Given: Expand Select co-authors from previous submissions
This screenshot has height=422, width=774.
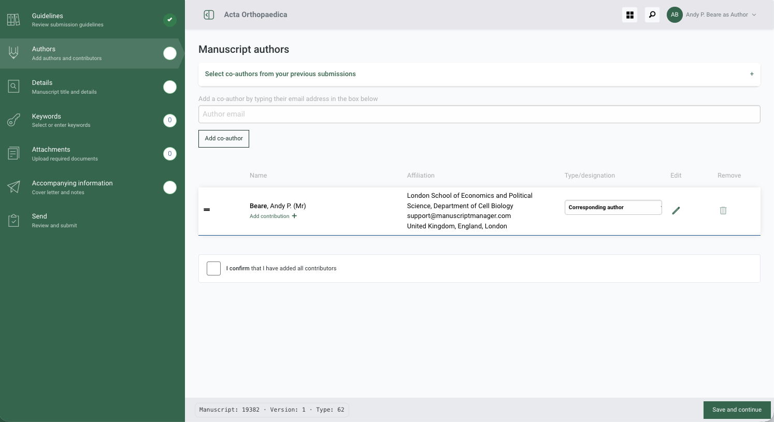Looking at the screenshot, I should click(x=479, y=74).
